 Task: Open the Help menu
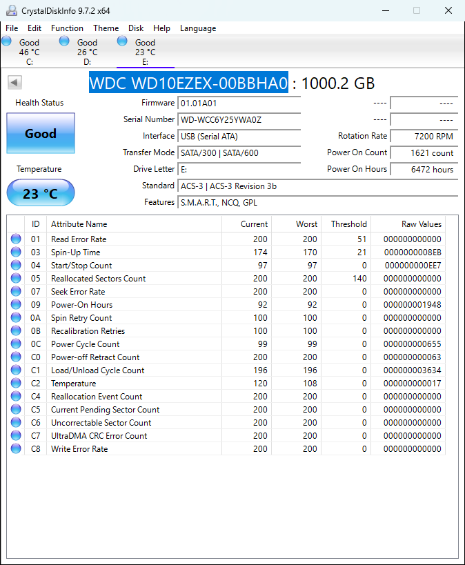pyautogui.click(x=161, y=28)
